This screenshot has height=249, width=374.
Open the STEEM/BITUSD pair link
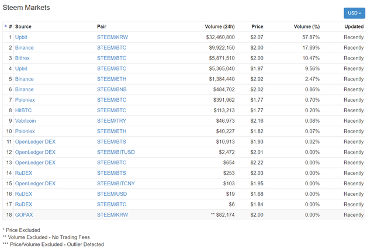coord(116,152)
